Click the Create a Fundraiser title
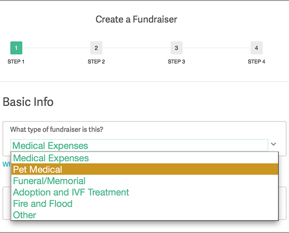289x233 pixels. (136, 19)
